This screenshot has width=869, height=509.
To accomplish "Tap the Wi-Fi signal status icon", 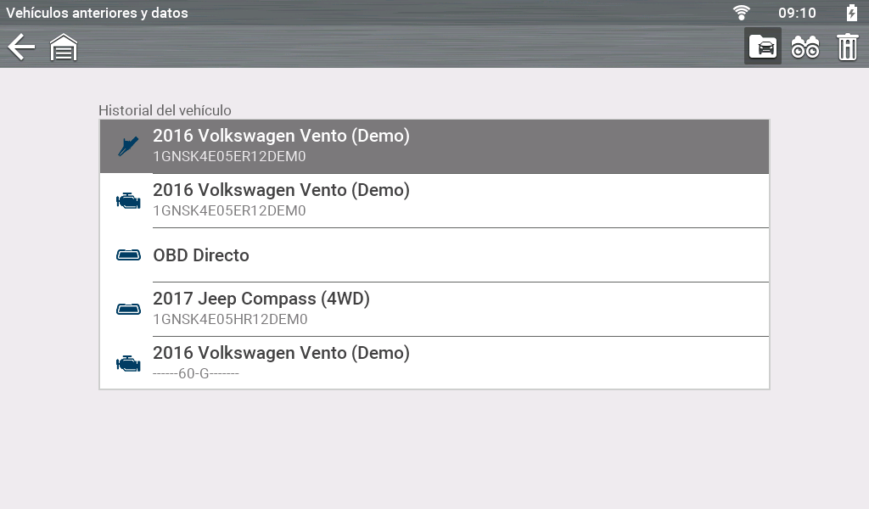I will [743, 13].
